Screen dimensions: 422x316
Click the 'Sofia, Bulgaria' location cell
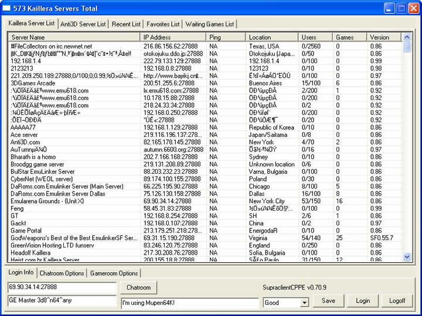(267, 253)
